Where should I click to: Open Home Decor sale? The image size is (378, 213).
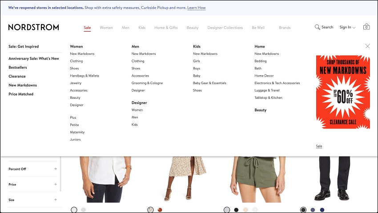tap(264, 76)
